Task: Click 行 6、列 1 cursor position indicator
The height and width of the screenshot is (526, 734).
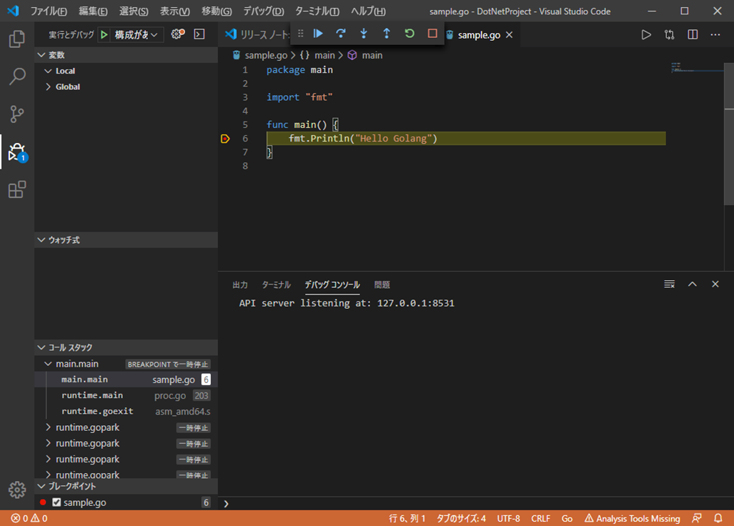Action: (x=407, y=518)
